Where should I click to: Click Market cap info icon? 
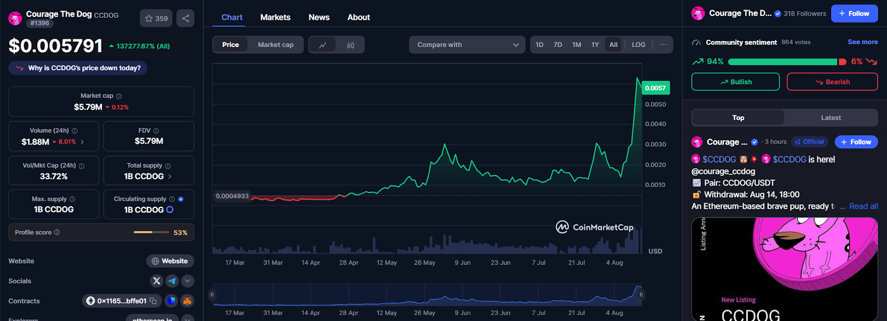click(x=119, y=96)
